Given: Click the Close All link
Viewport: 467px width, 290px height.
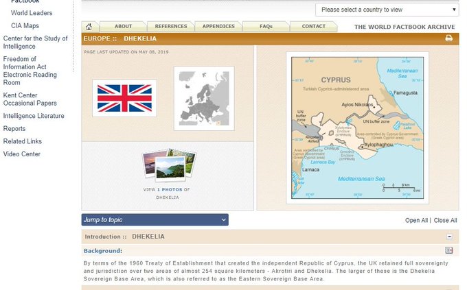Looking at the screenshot, I should (x=445, y=220).
